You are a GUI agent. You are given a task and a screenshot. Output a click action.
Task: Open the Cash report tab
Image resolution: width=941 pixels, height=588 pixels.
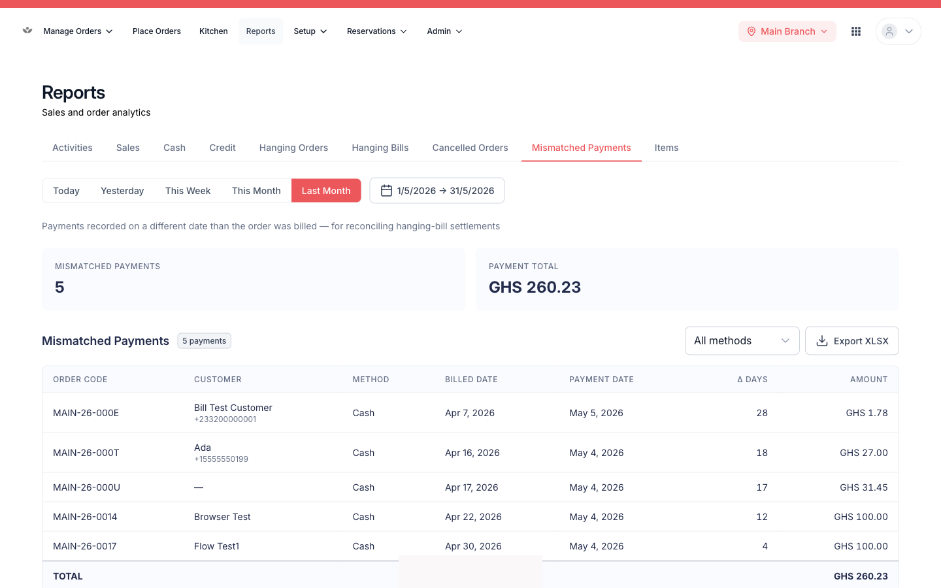click(x=174, y=148)
